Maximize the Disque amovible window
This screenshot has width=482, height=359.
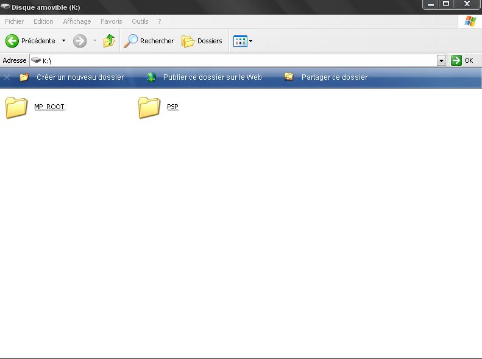pos(446,4)
